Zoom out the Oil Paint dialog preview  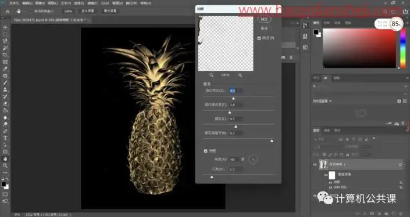pyautogui.click(x=211, y=75)
